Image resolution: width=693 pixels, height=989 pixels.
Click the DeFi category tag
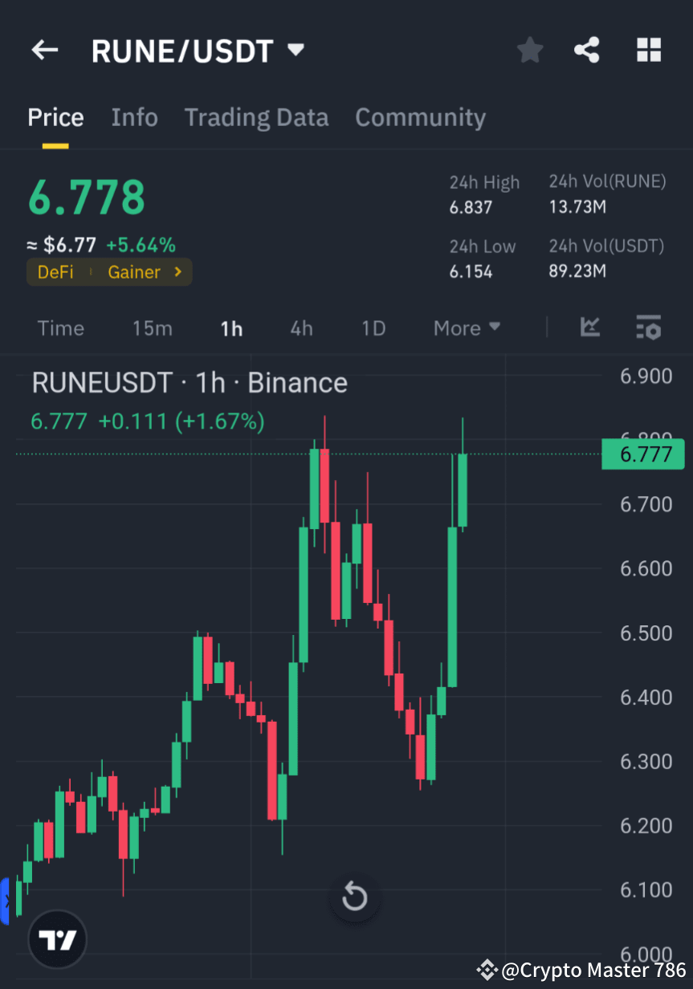(55, 271)
